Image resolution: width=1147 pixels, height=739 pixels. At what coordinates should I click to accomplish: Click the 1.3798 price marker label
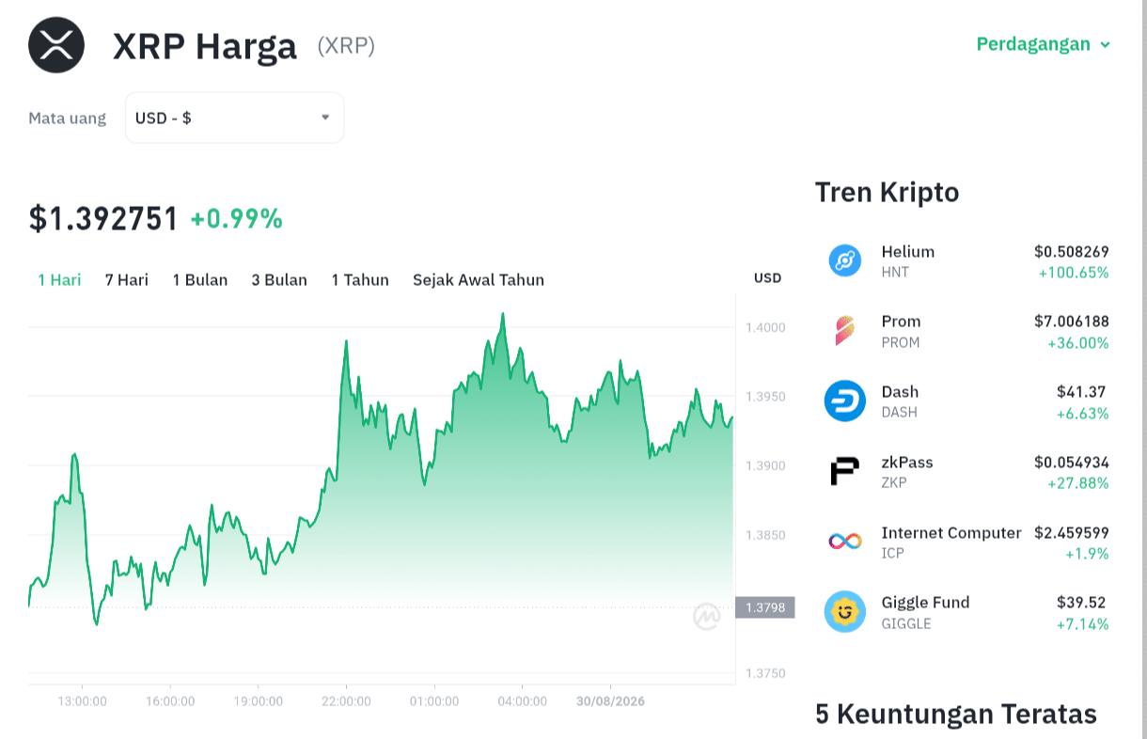click(765, 607)
